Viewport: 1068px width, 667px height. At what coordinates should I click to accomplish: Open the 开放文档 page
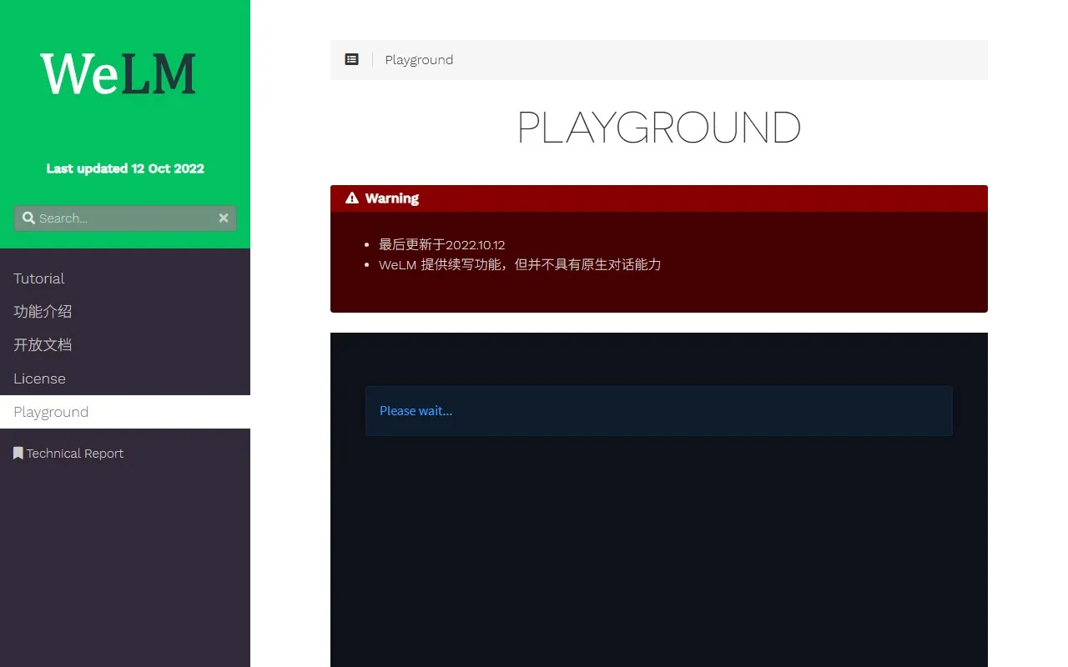click(x=43, y=345)
